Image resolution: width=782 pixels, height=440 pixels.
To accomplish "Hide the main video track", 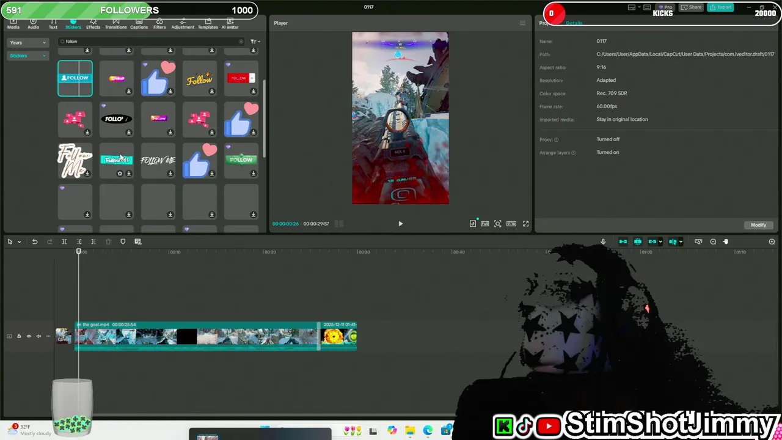I will tap(29, 336).
